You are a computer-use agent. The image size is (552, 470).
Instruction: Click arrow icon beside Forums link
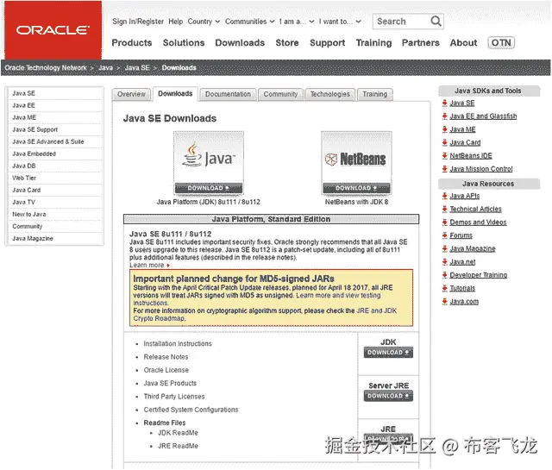(x=445, y=235)
